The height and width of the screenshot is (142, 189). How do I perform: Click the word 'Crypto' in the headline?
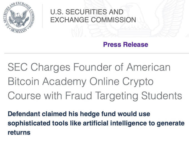click(138, 82)
